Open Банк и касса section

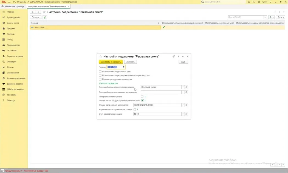click(13, 23)
